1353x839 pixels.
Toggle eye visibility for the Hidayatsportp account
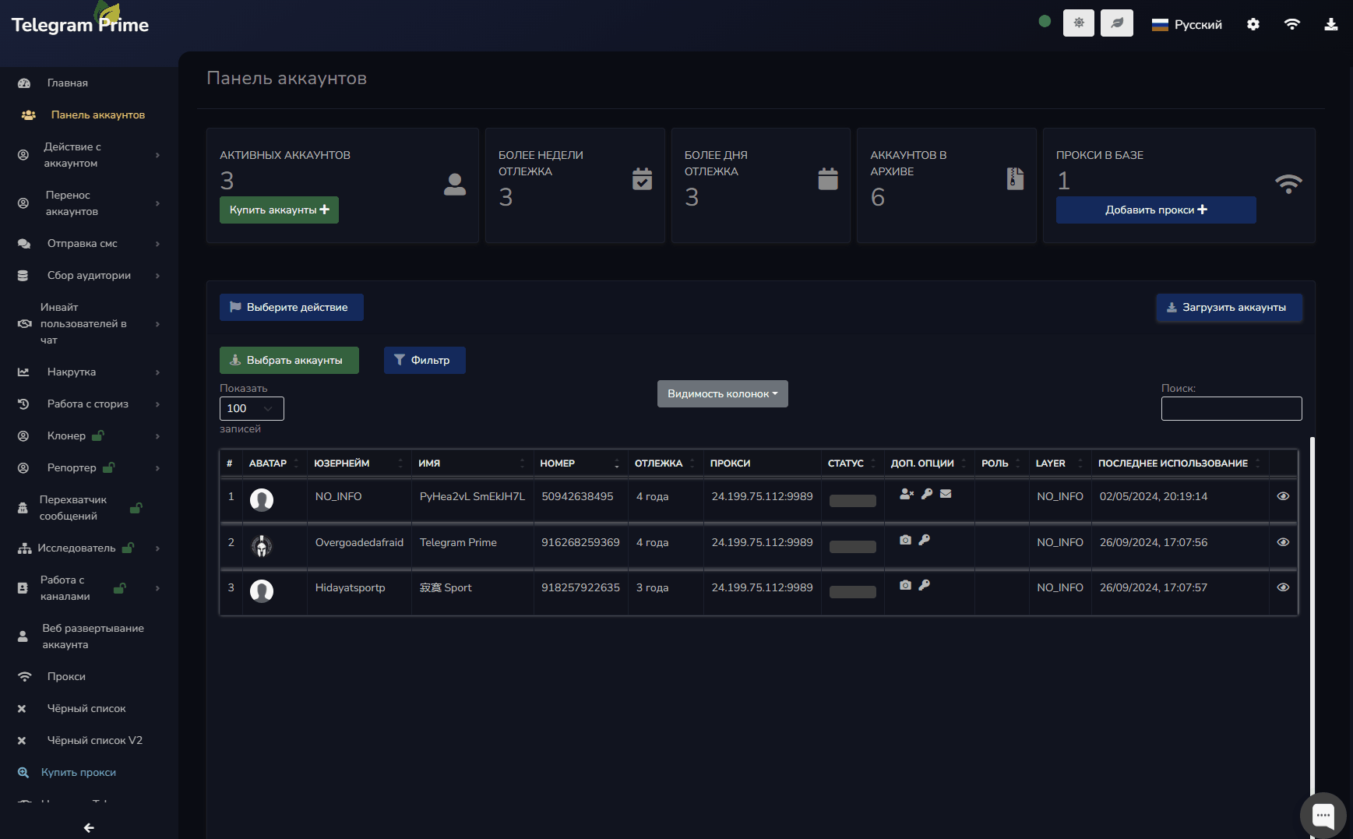pos(1283,587)
